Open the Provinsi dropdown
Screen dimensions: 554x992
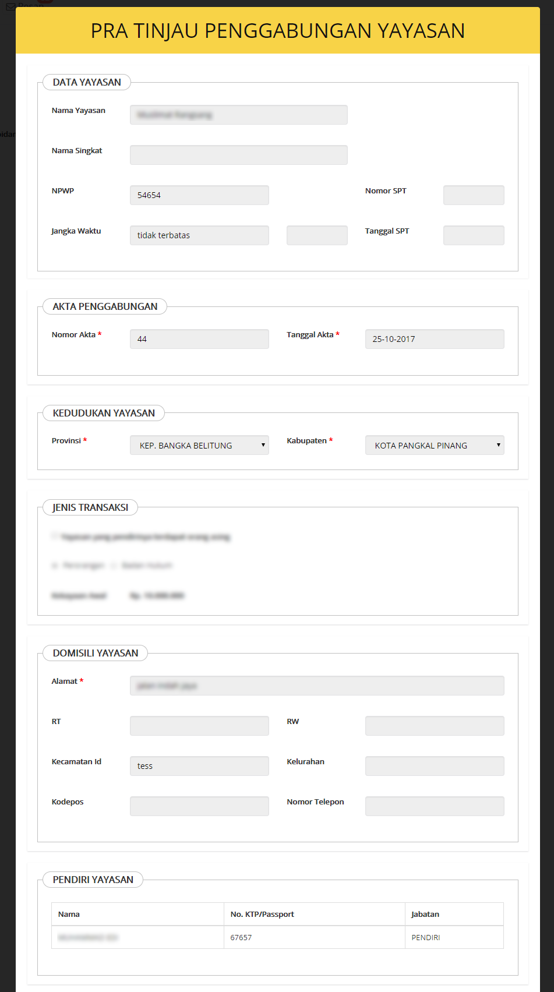click(199, 445)
